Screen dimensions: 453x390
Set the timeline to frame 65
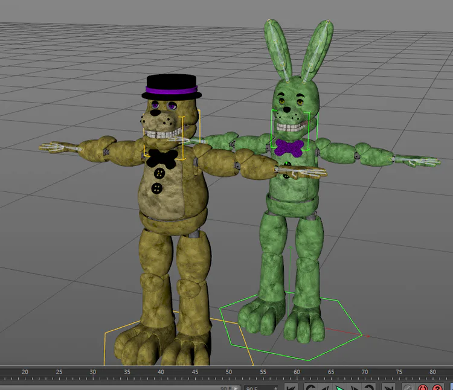click(331, 372)
